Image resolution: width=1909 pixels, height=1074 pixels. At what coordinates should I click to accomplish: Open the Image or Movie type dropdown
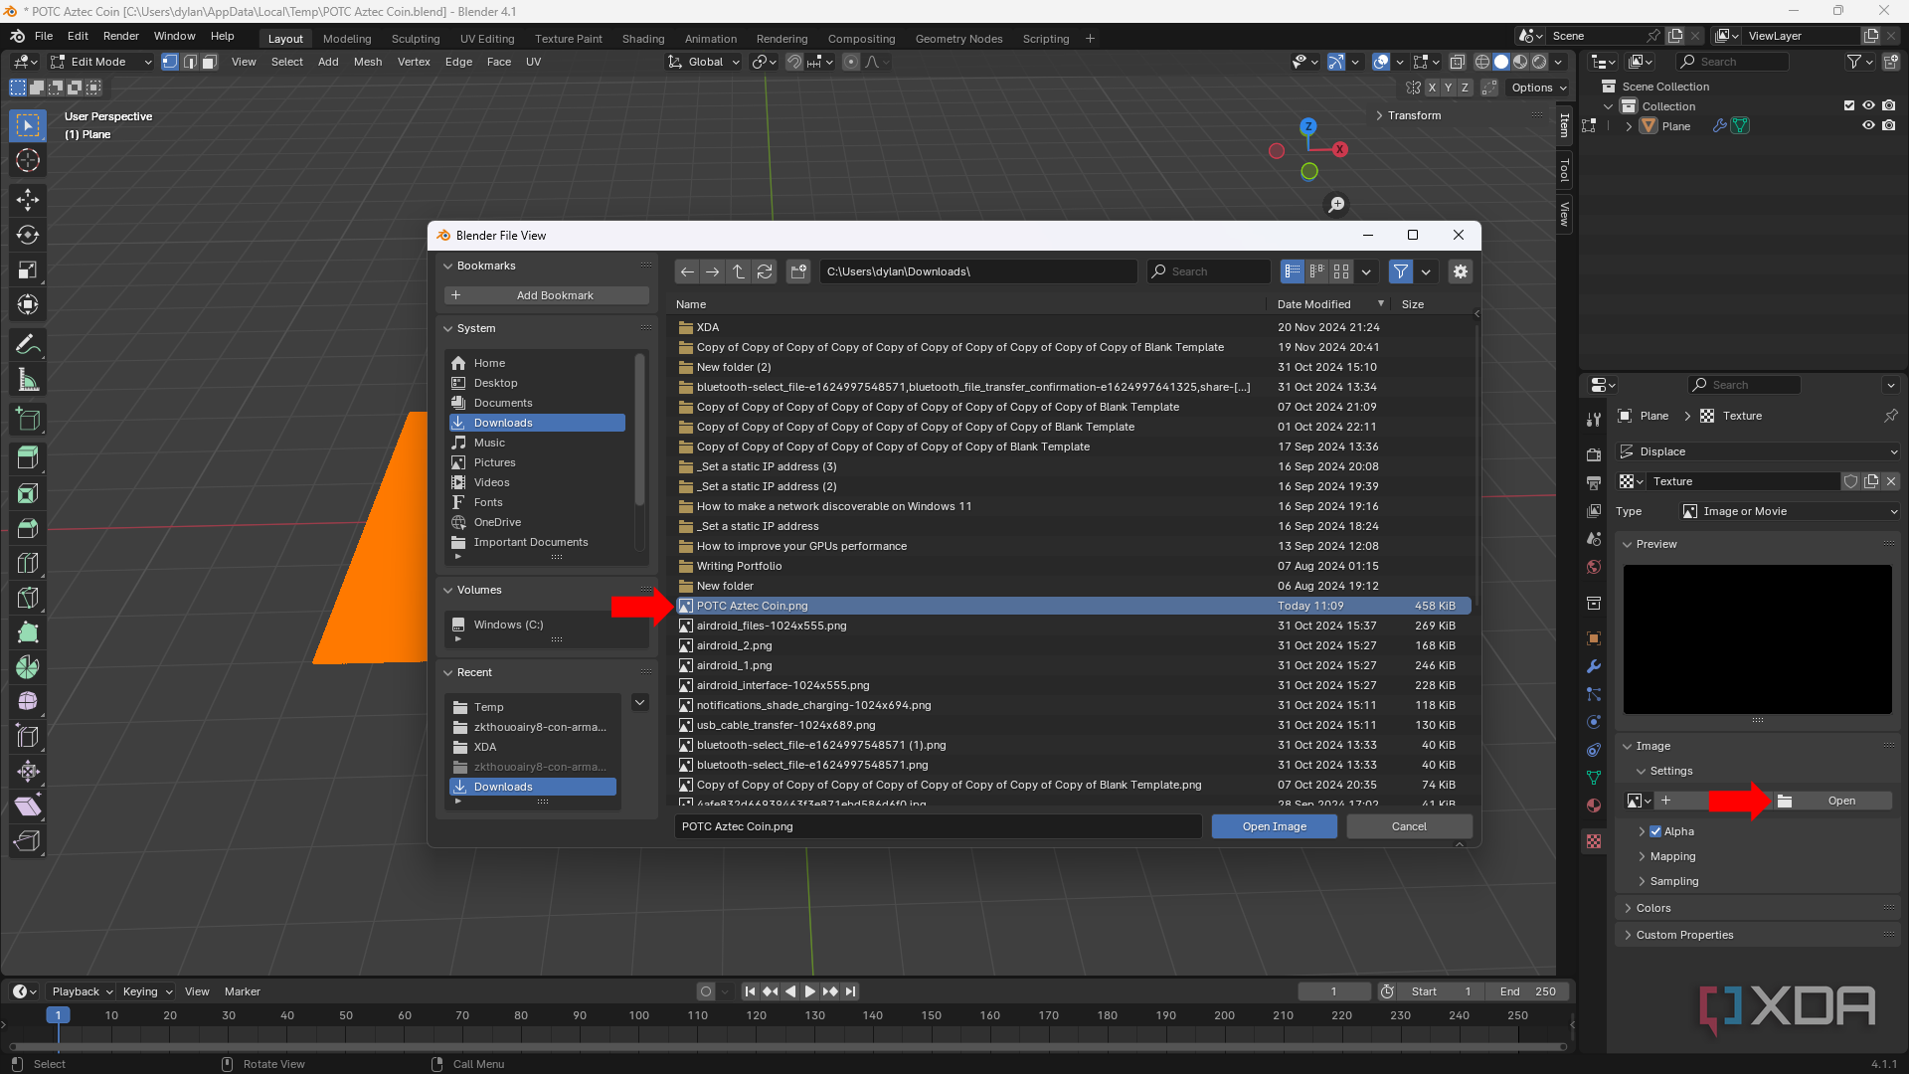tap(1788, 511)
